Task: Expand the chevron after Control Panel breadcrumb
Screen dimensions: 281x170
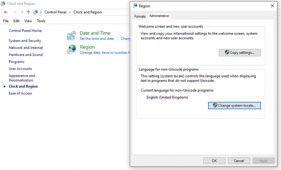Action: coord(70,12)
